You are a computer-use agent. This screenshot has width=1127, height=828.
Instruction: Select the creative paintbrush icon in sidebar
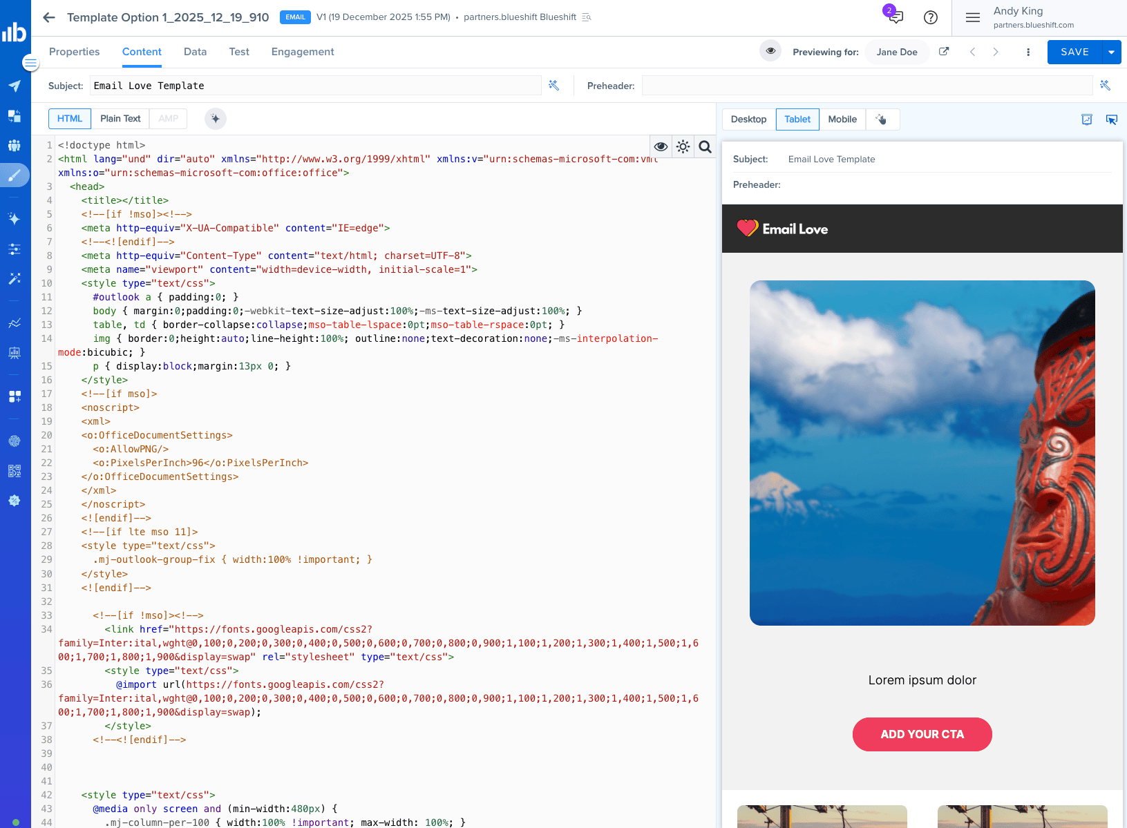[15, 175]
